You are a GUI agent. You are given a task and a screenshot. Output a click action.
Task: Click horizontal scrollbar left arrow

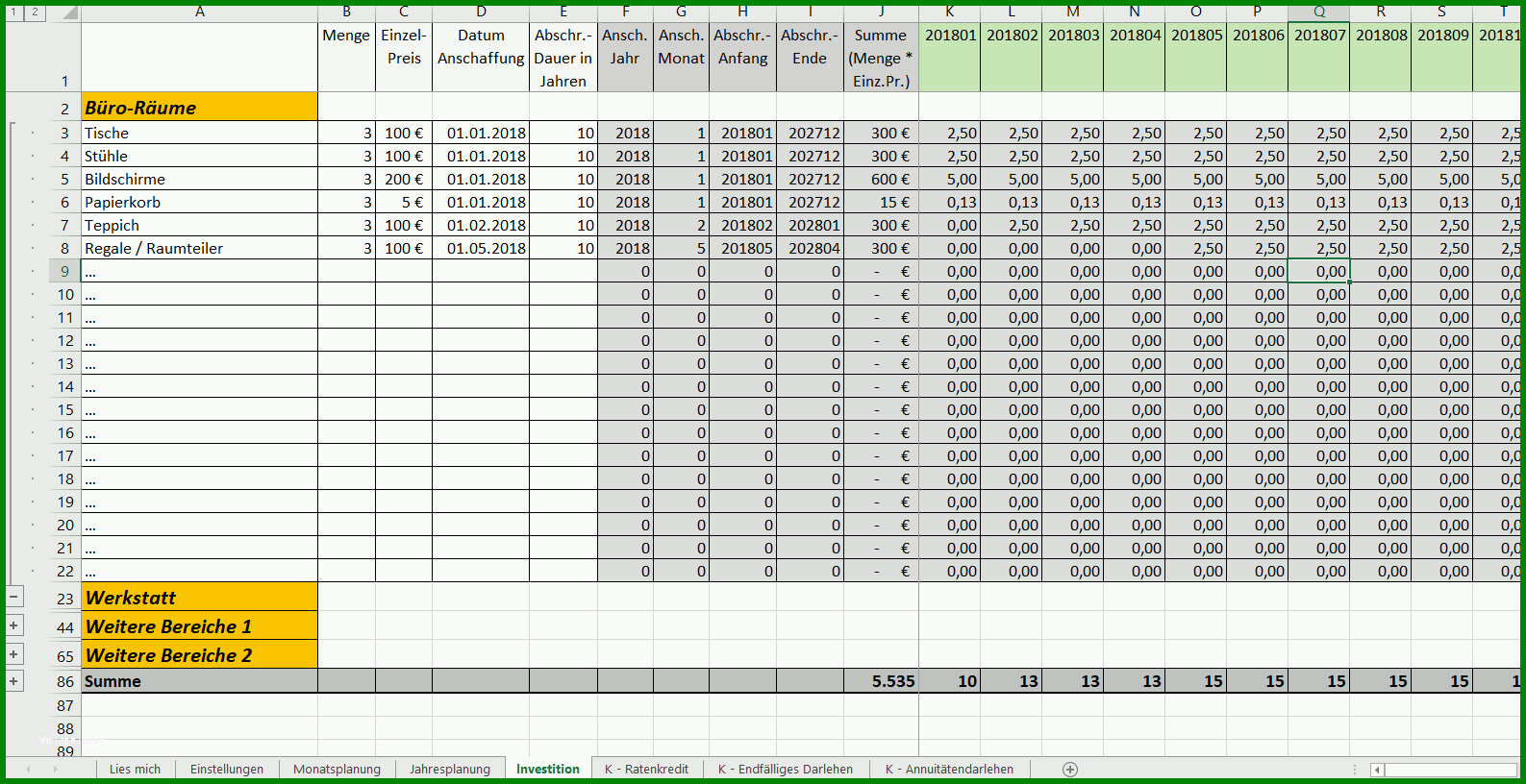pyautogui.click(x=1377, y=770)
